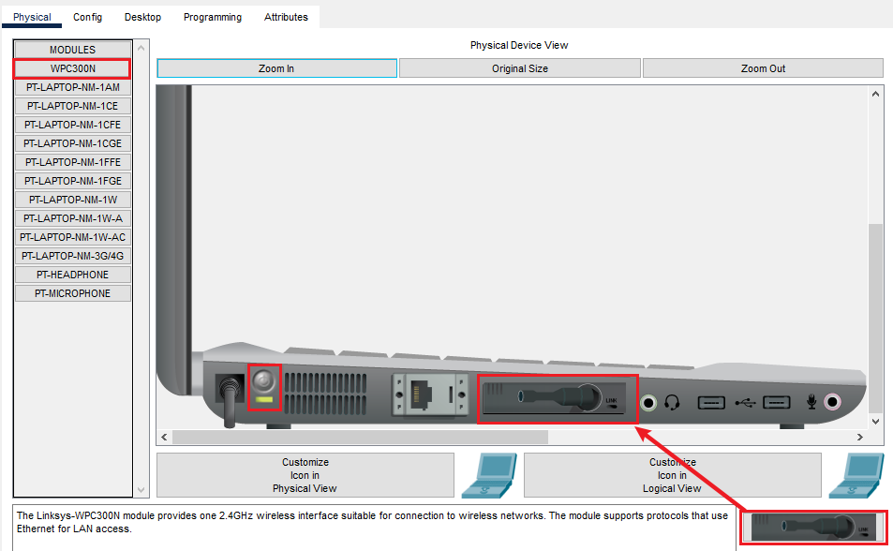
Task: Select the WPC300N module preview thumbnail
Action: coord(813,527)
